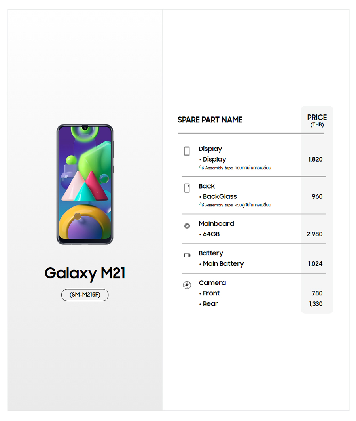Click the Assembly tape note under BackGlass

pos(235,205)
